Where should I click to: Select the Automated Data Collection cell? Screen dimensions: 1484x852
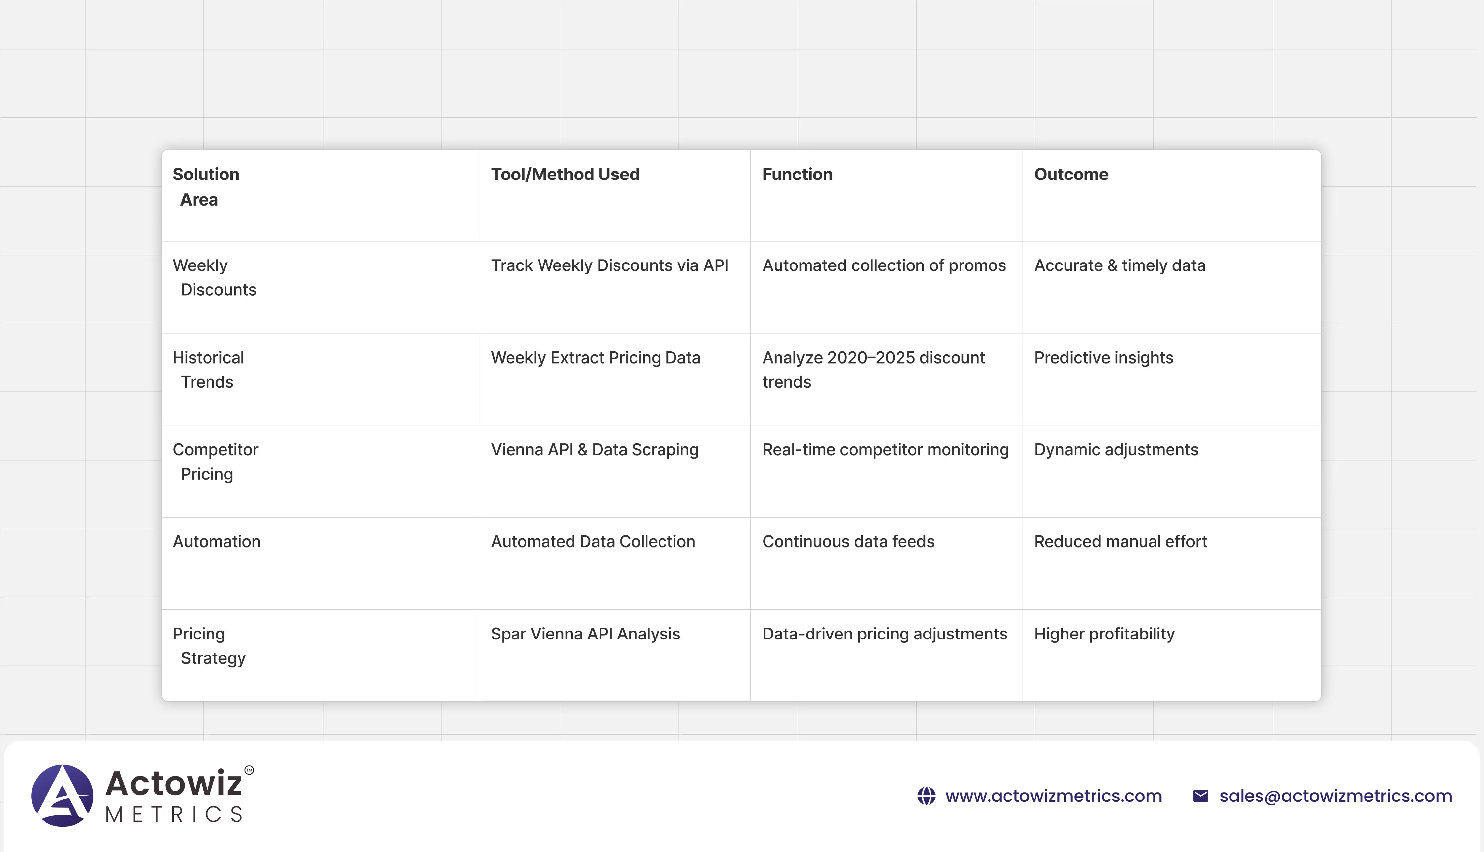tap(592, 541)
